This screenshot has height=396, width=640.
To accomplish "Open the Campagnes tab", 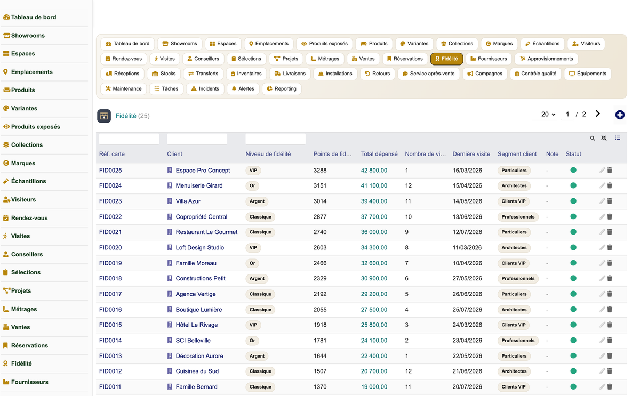I will click(484, 74).
